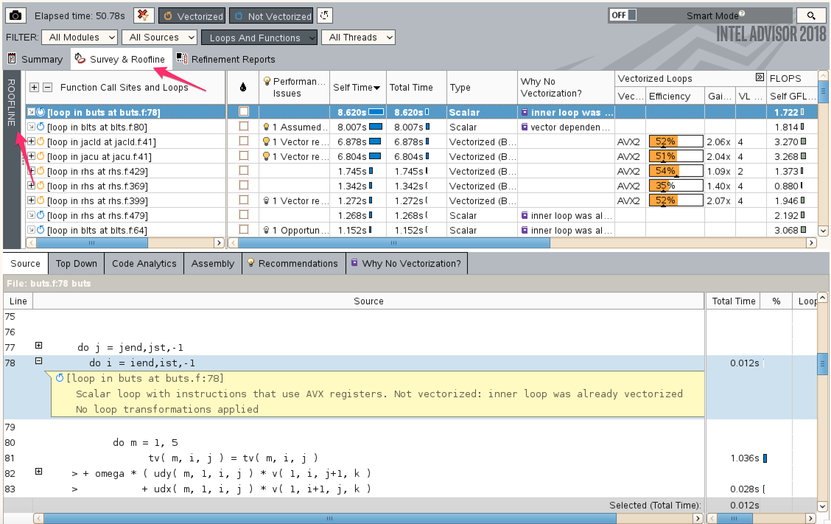The height and width of the screenshot is (524, 831).
Task: Click survey grid vertical scrollbar down arrow
Action: tap(823, 231)
